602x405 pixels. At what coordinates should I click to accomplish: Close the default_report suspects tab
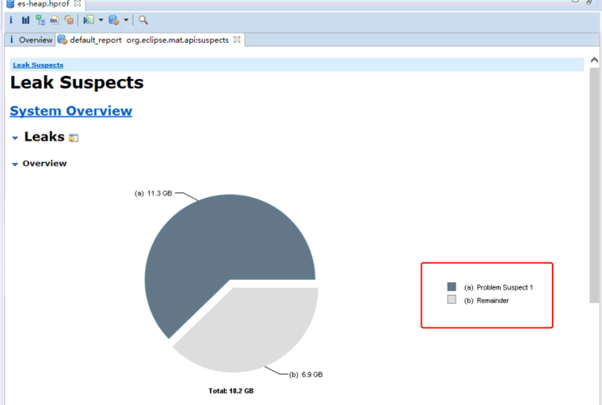pos(237,40)
